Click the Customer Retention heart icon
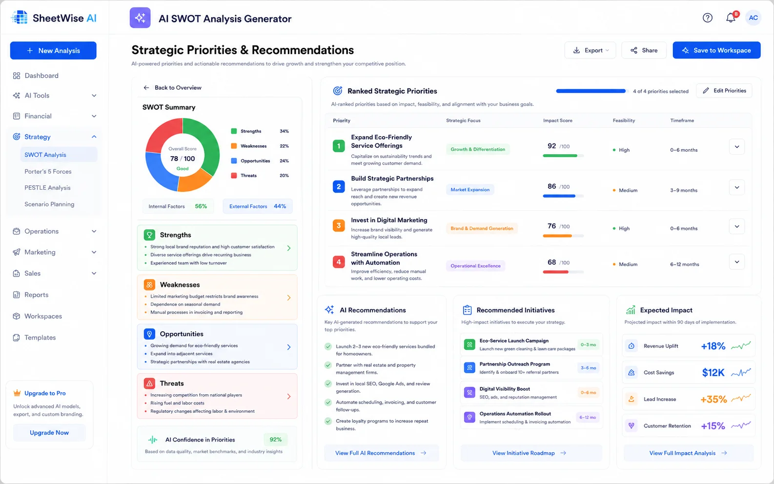The height and width of the screenshot is (484, 774). click(x=631, y=426)
